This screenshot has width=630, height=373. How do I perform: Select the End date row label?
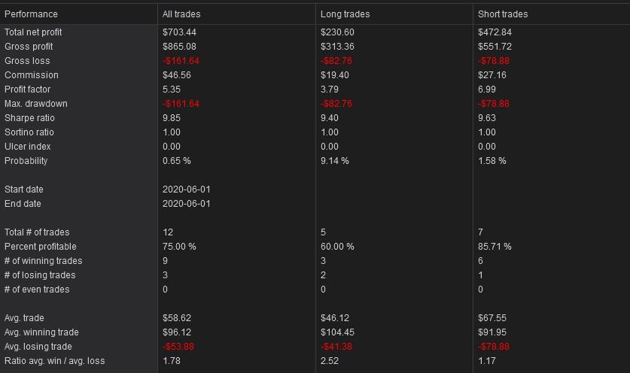23,204
